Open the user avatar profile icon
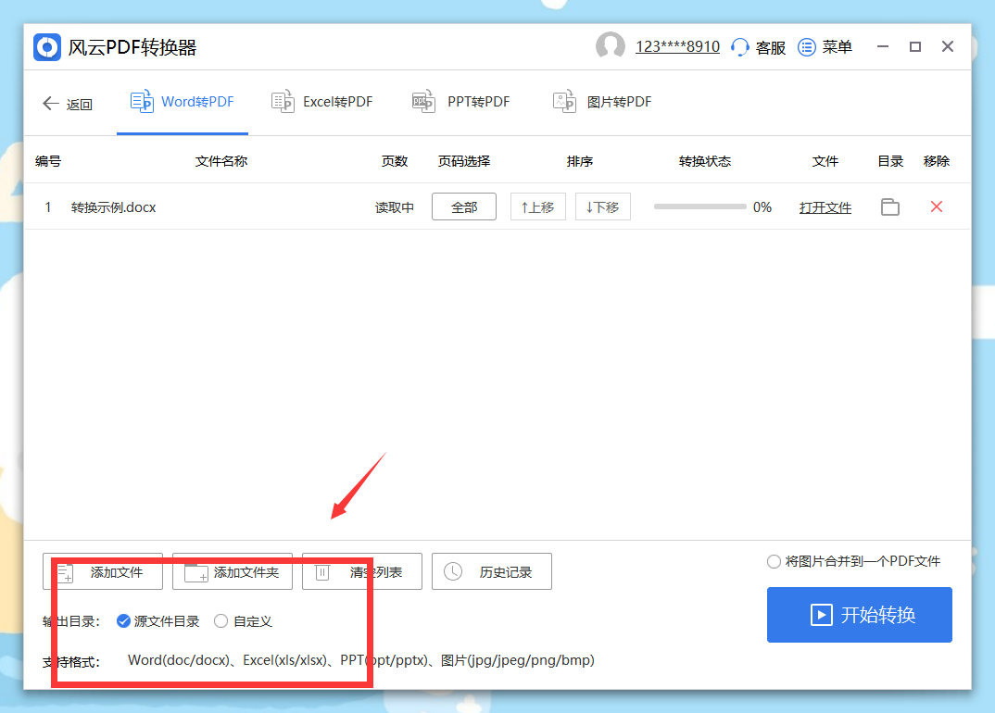Image resolution: width=995 pixels, height=713 pixels. click(x=610, y=46)
